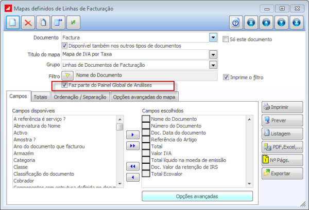The image size is (309, 210).
Task: Click the 'Nome do Documento' filter field
Action: pos(146,75)
